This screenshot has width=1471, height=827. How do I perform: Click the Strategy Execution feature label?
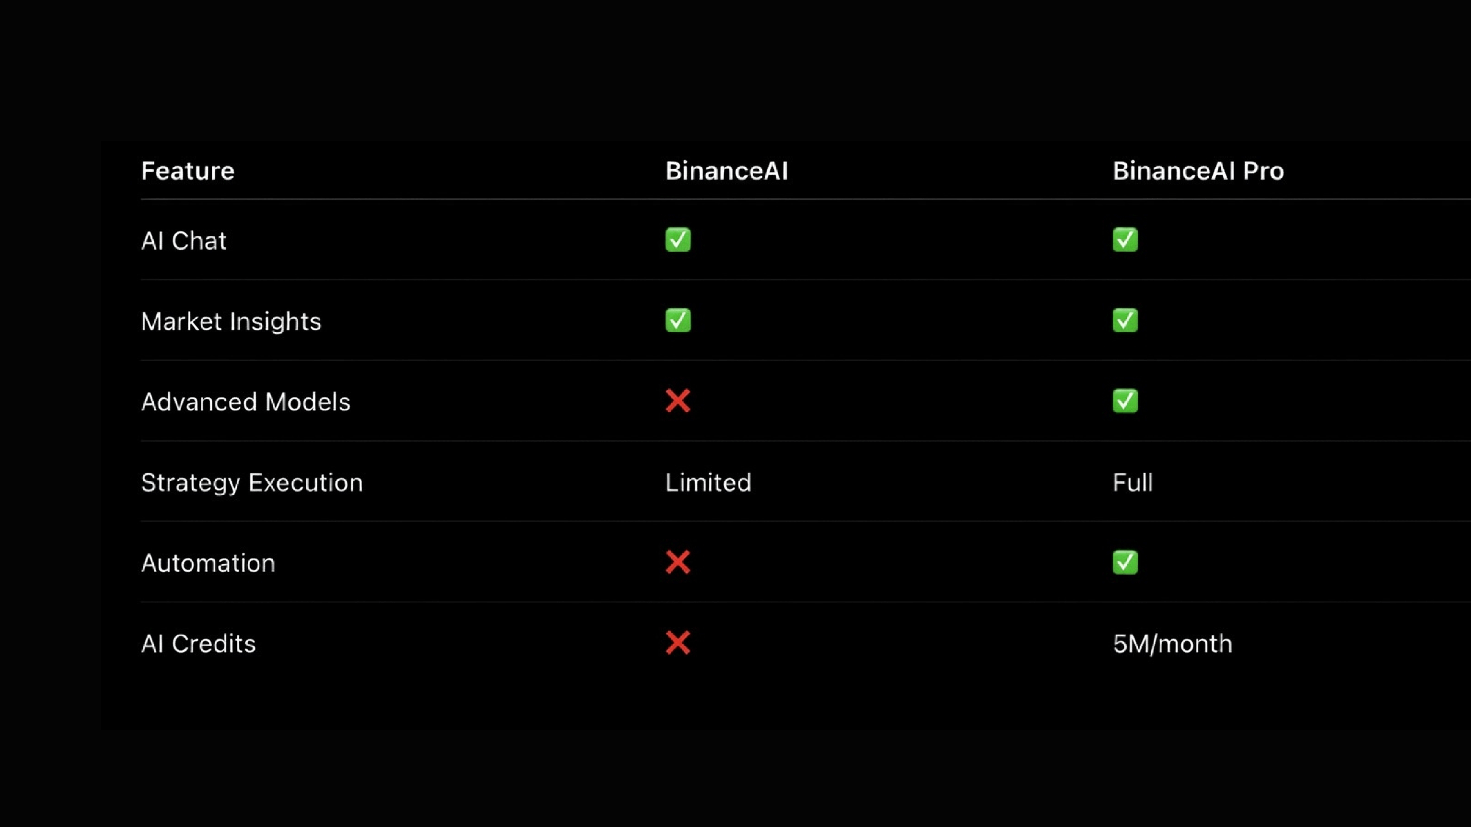point(251,483)
